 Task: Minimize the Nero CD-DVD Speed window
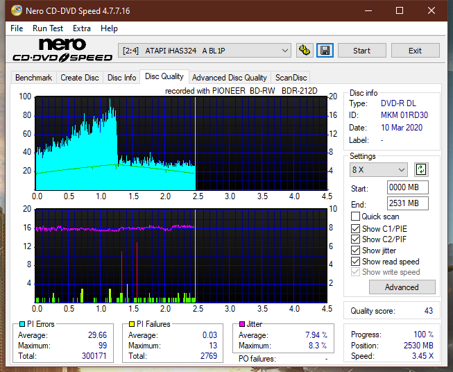click(x=368, y=10)
